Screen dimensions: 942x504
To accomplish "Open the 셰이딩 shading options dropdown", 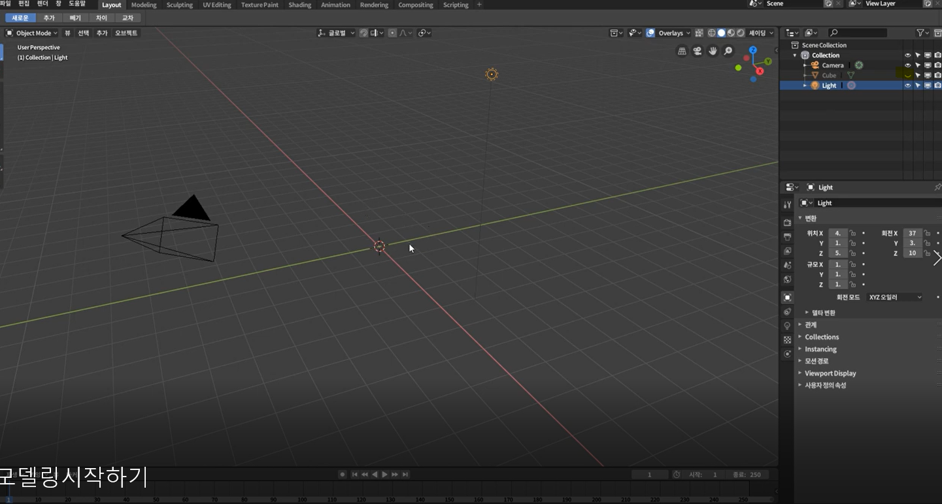I will (761, 33).
